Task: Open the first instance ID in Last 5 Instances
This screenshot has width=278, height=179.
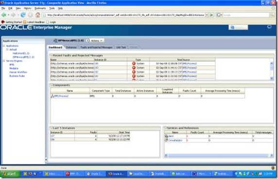Action: click(52, 136)
